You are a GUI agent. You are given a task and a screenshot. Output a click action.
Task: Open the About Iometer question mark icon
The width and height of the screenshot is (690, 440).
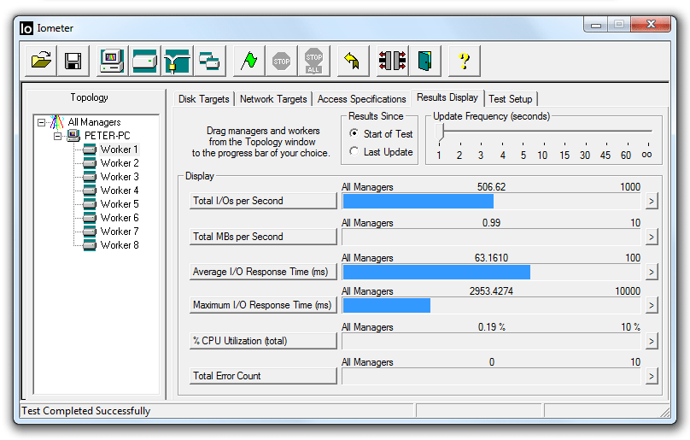(x=464, y=61)
